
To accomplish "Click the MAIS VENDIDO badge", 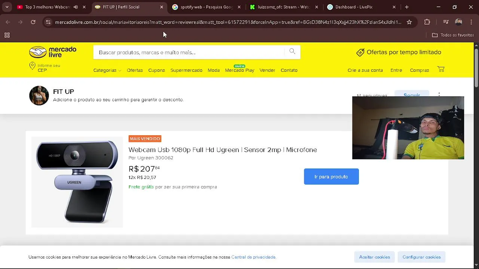I will 145,139.
